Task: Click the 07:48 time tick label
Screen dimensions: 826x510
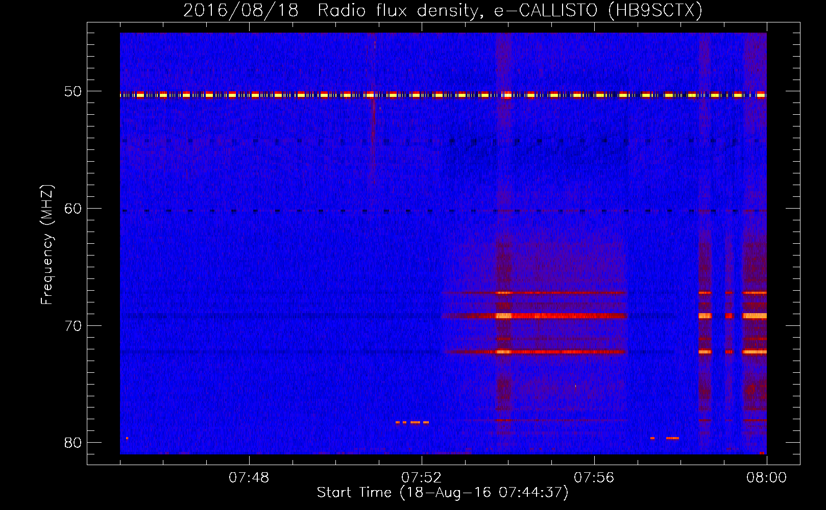Action: [x=249, y=478]
